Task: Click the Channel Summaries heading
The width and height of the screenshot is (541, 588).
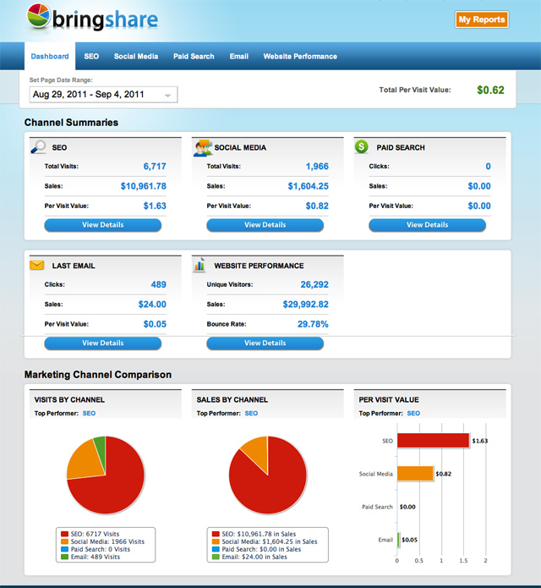Action: (x=71, y=123)
